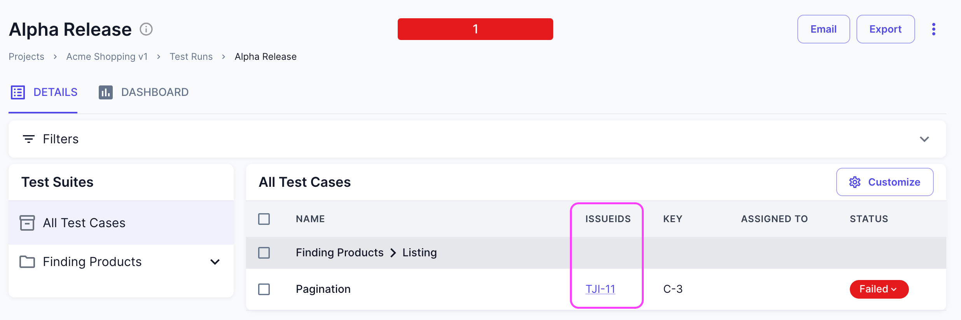Click the Export button
The height and width of the screenshot is (320, 961).
click(x=885, y=29)
